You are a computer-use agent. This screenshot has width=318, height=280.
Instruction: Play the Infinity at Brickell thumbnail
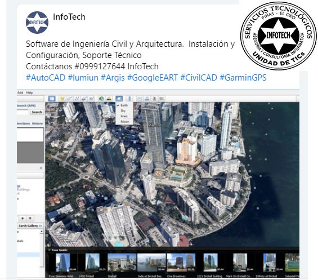[x=270, y=263]
